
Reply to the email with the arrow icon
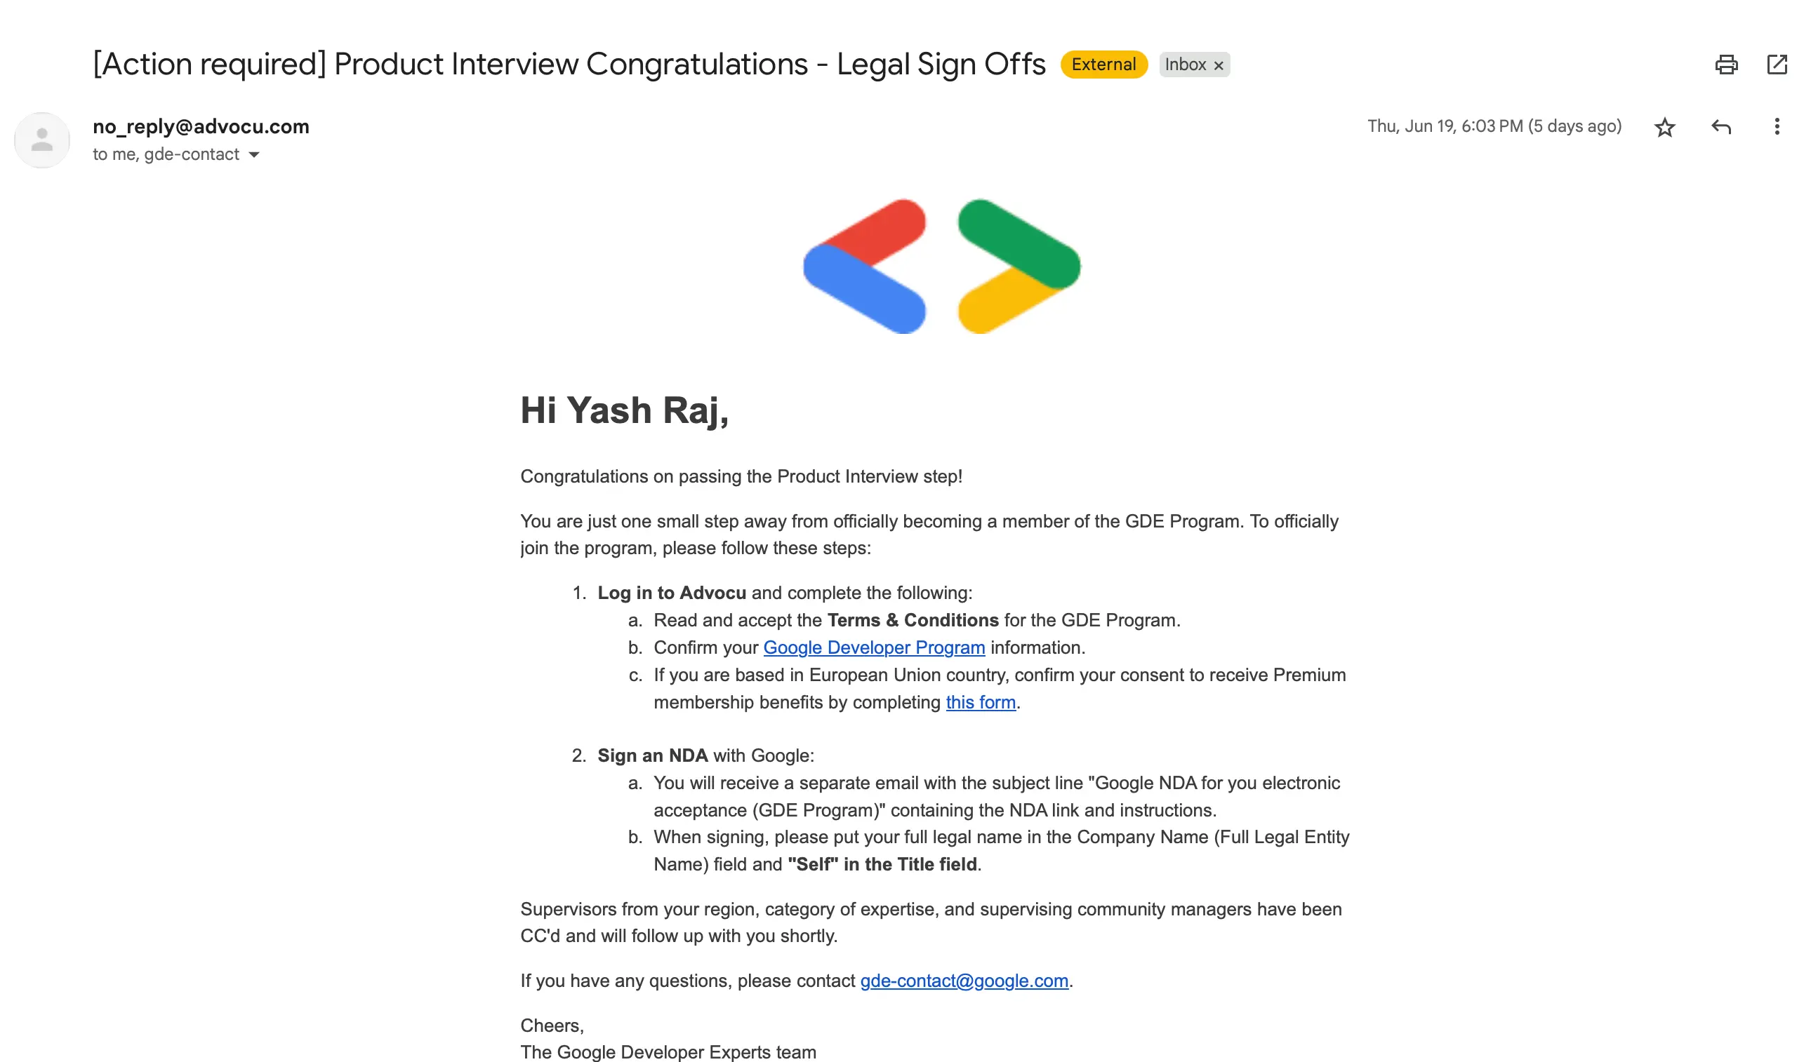tap(1720, 127)
